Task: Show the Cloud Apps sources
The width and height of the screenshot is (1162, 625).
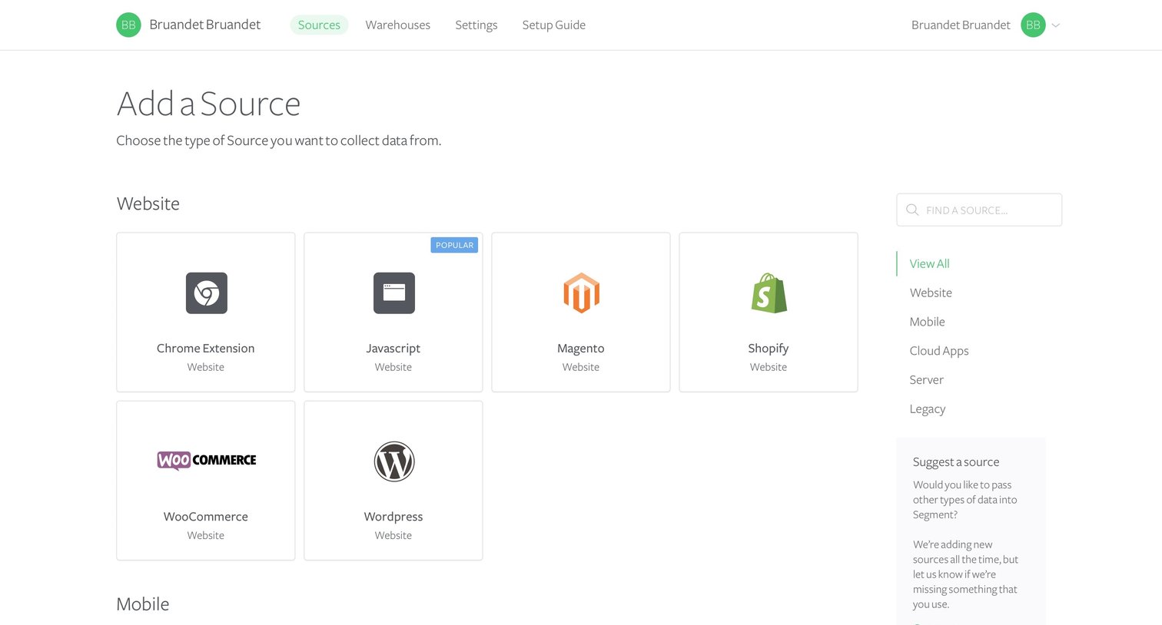Action: pos(939,351)
